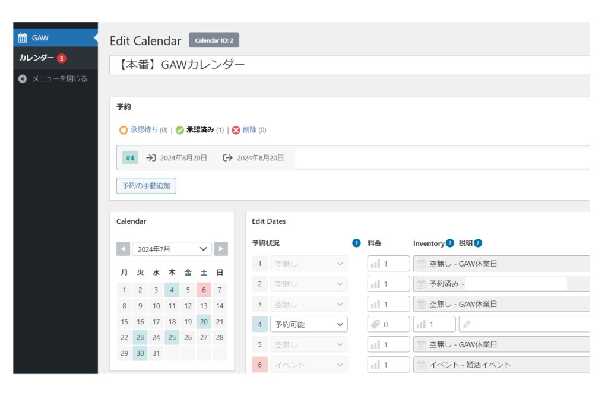Open the カレンダー submenu item
This screenshot has width=608, height=399.
[36, 58]
